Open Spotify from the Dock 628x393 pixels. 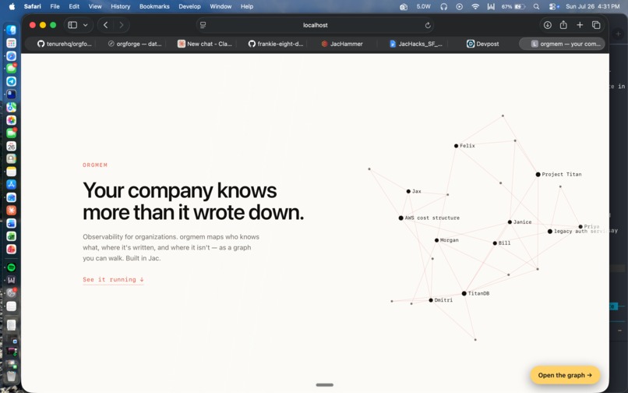(11, 267)
